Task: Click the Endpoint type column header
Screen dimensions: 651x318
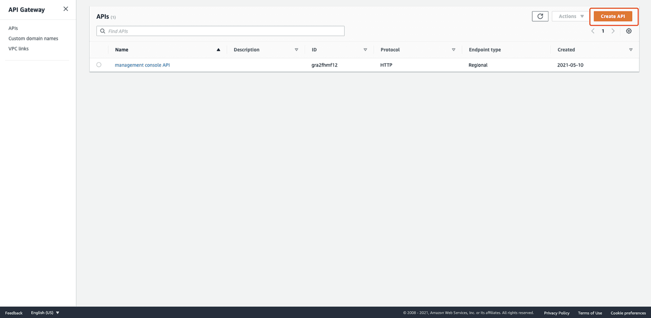Action: [485, 50]
